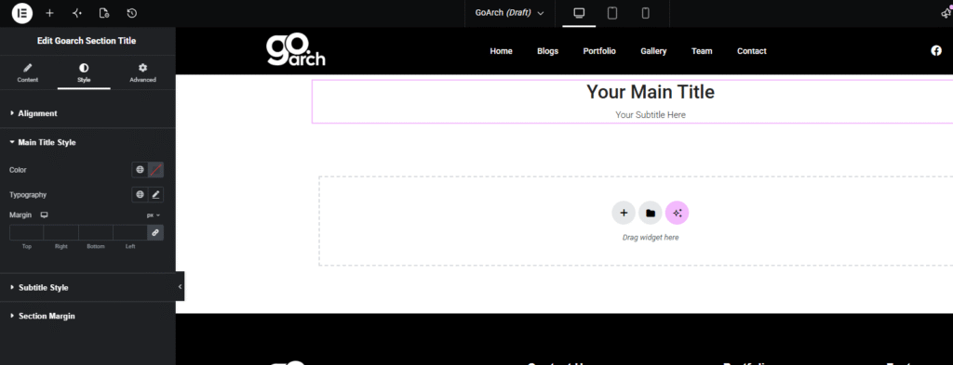Click Gallery in the site navigation
This screenshot has width=953, height=365.
click(653, 51)
